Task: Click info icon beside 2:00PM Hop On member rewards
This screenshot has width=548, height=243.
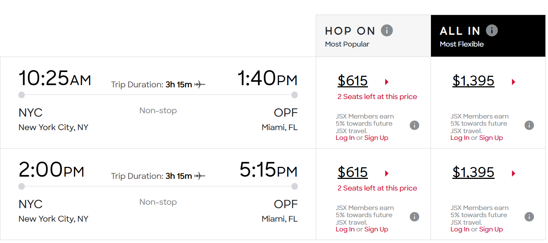Action: (x=414, y=217)
